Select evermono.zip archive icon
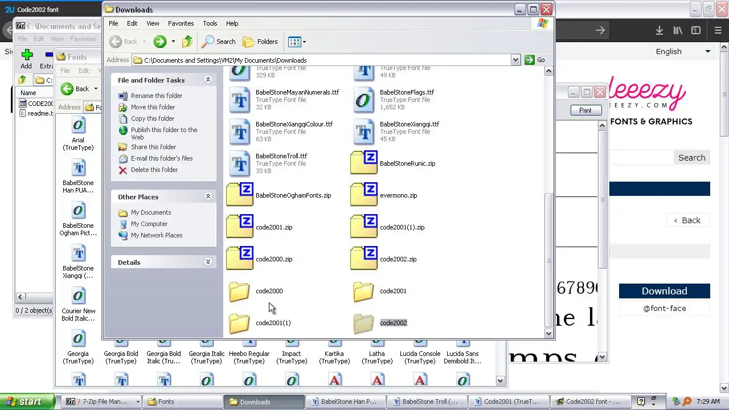Image resolution: width=729 pixels, height=410 pixels. coord(364,195)
